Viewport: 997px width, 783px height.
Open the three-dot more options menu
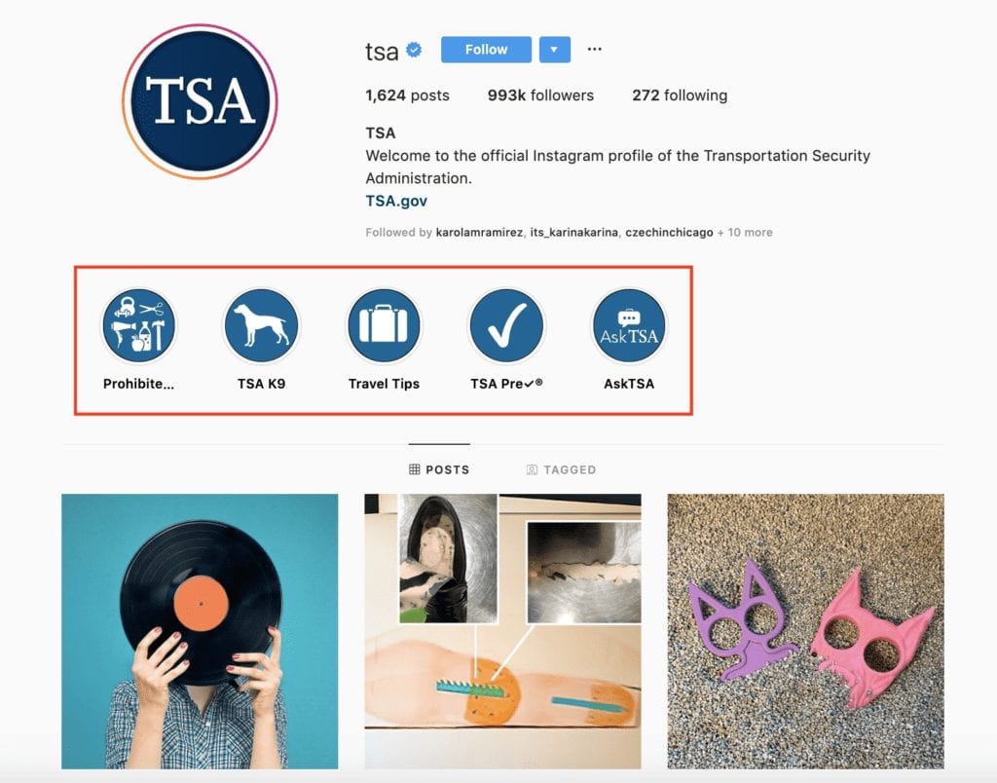(595, 49)
